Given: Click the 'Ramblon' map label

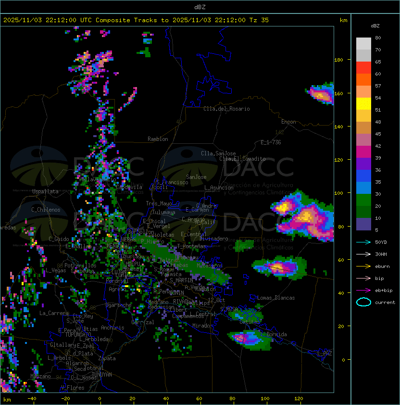Looking at the screenshot, I should tap(158, 139).
